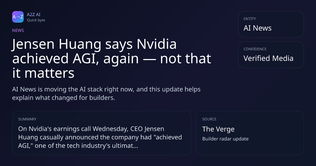Select the A2Z AI brand name
Image resolution: width=316 pixels, height=166 pixels.
click(x=34, y=14)
